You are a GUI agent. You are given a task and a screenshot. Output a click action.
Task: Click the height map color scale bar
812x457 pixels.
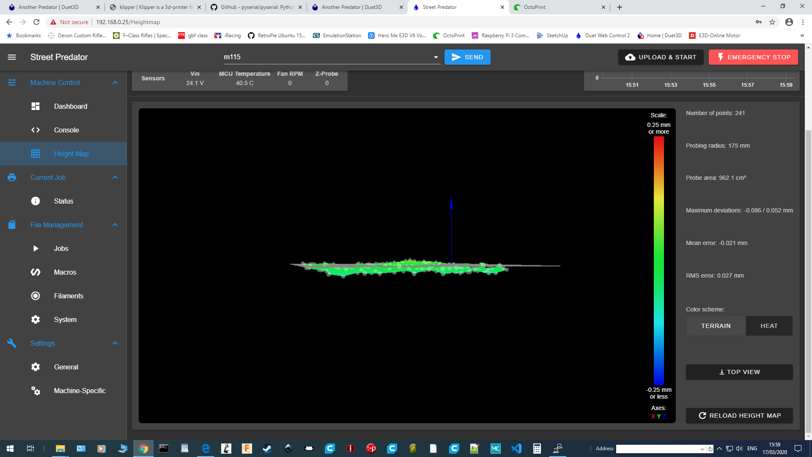[x=658, y=260]
